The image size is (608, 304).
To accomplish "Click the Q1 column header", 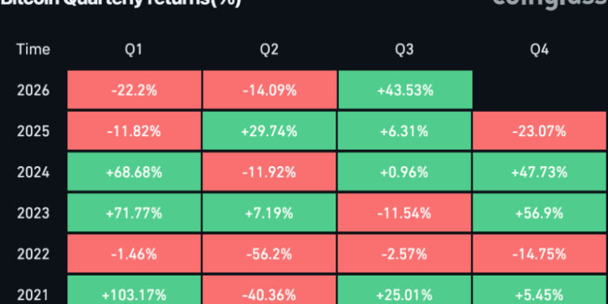I will 134,49.
